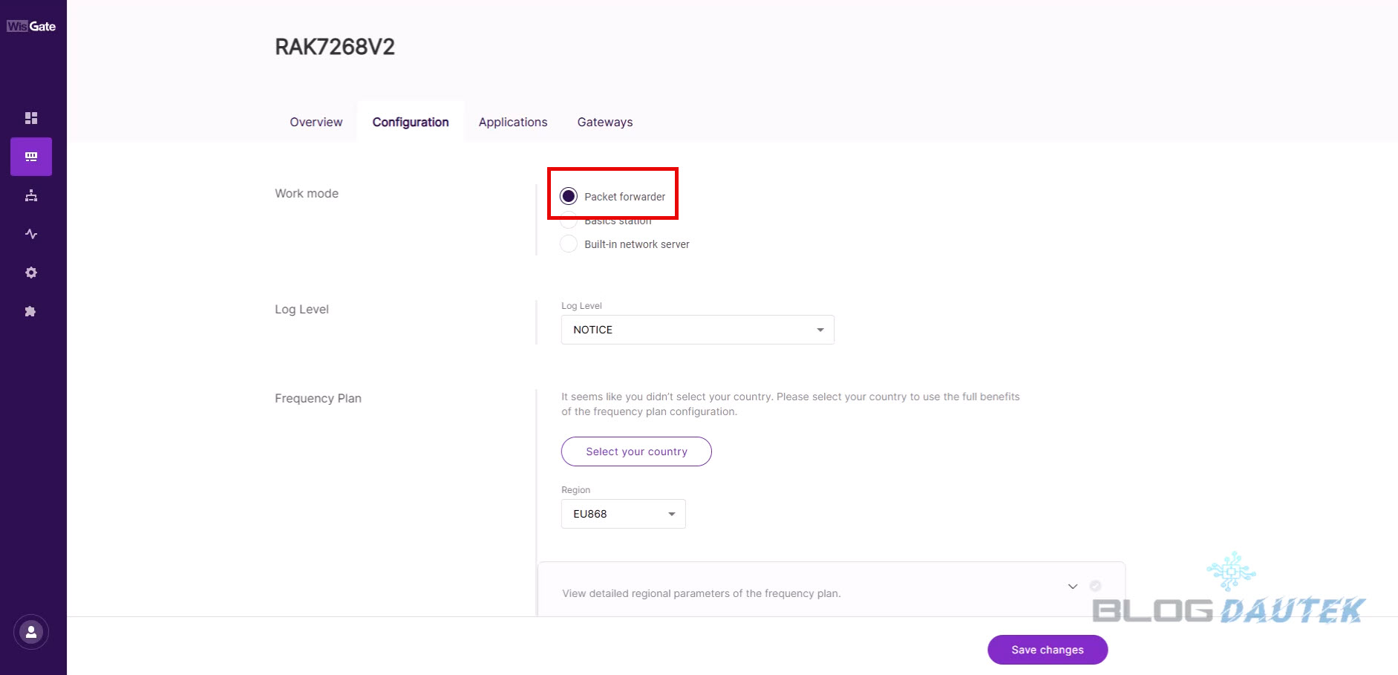Screen dimensions: 1398x675
Task: Select the Built-in network server mode
Action: [x=569, y=244]
